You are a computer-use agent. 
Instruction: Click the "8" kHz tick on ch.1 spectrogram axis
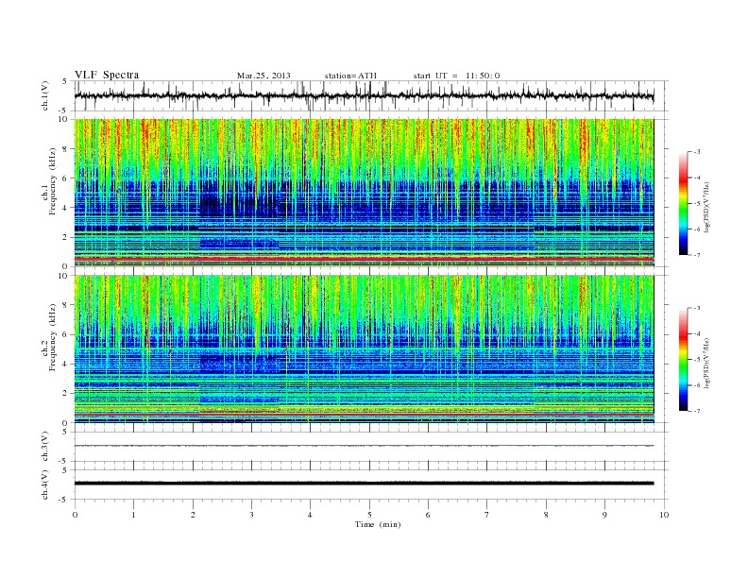pos(65,149)
